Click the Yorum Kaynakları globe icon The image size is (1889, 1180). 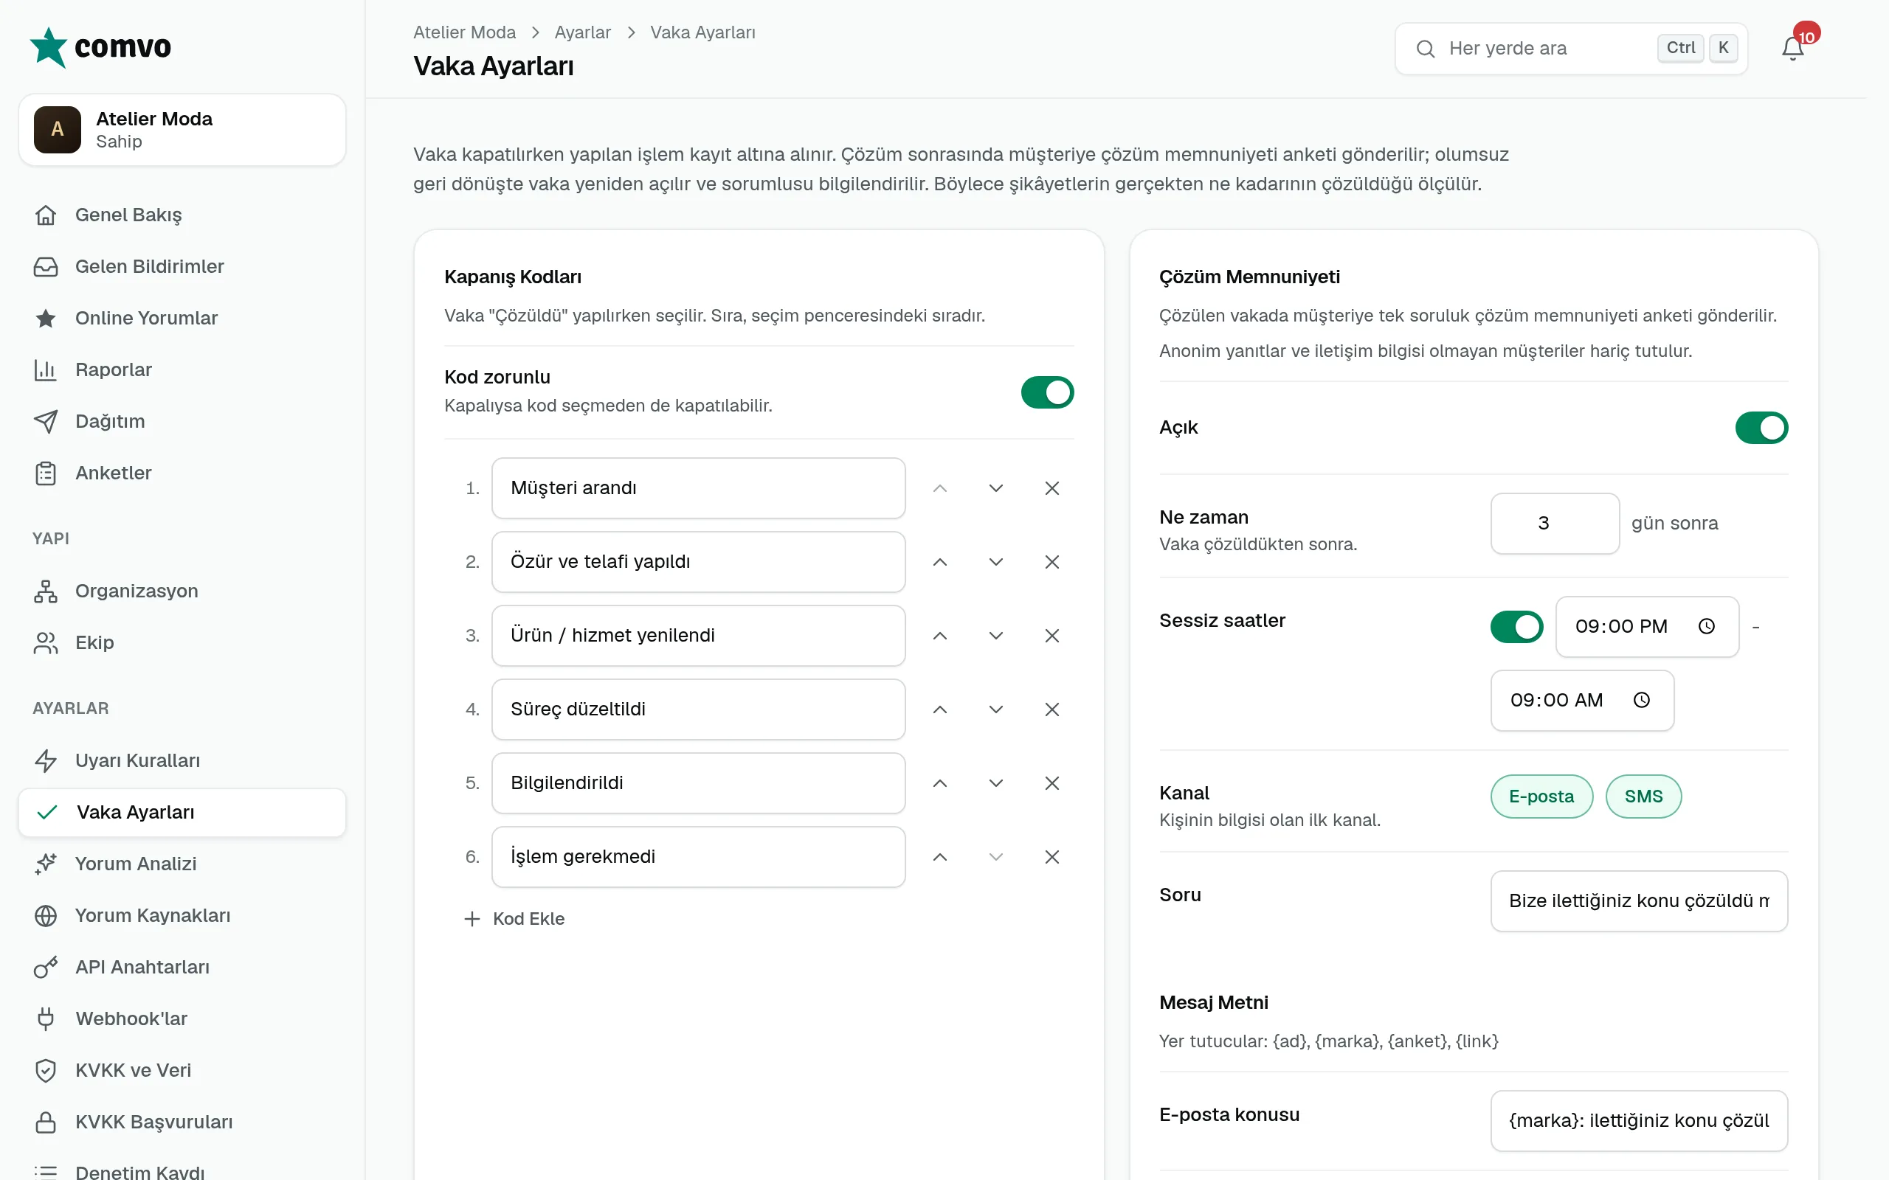coord(46,915)
